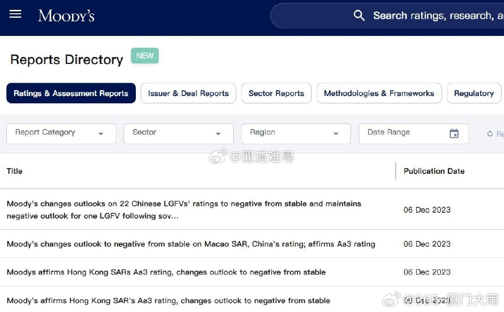Open the Sector filter dropdown
This screenshot has width=504, height=312.
(x=178, y=134)
